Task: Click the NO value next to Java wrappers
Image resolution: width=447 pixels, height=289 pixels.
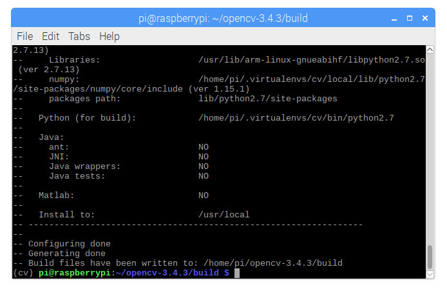Action: click(x=204, y=166)
